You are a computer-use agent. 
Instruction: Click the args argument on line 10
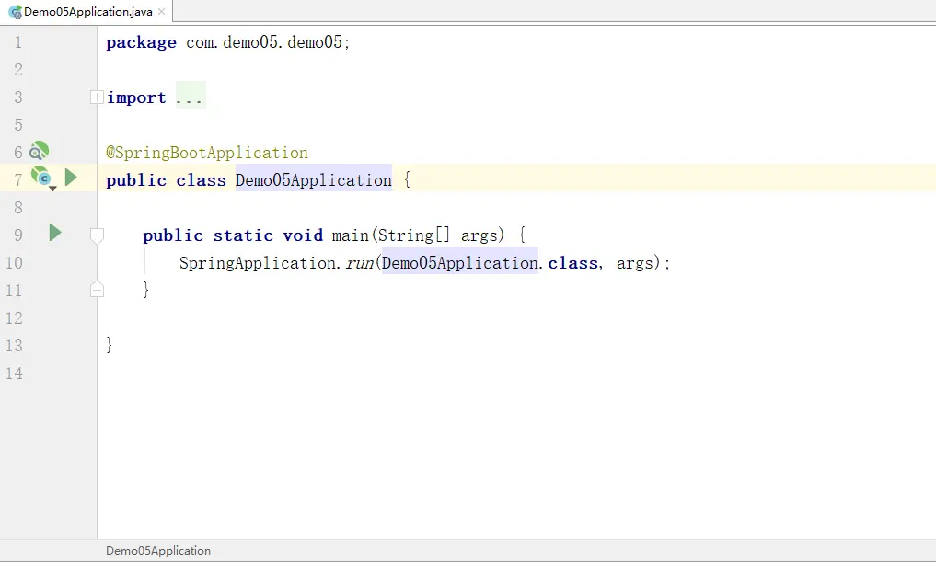coord(635,263)
